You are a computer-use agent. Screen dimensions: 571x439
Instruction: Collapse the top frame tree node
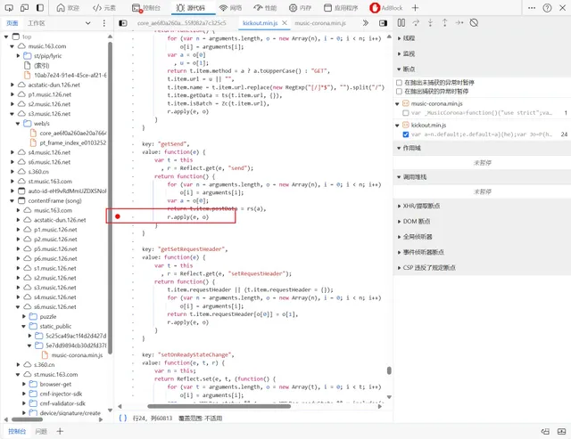6,37
